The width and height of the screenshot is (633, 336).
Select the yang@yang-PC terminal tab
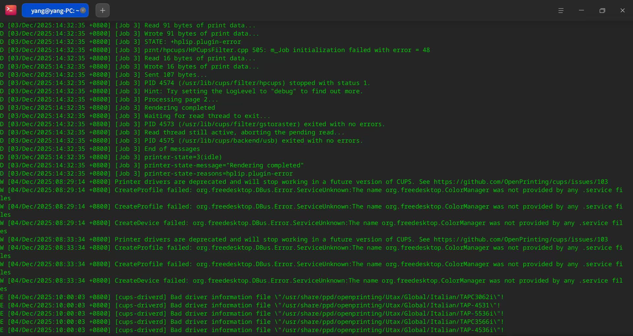pyautogui.click(x=55, y=10)
